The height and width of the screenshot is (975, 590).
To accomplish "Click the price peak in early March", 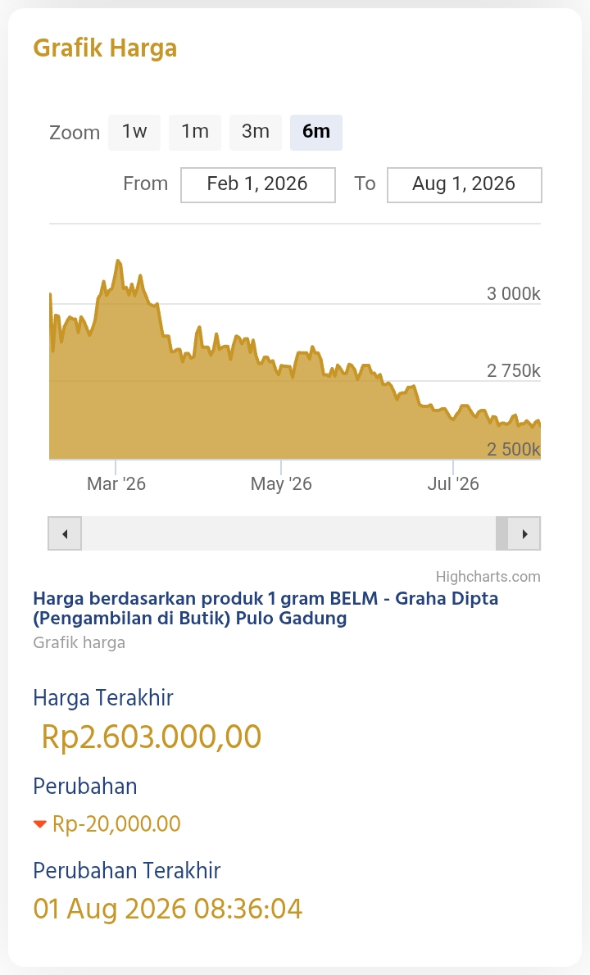I will (117, 261).
